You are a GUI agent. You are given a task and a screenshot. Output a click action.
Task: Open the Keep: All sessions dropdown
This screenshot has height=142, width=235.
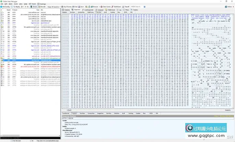click(52, 7)
